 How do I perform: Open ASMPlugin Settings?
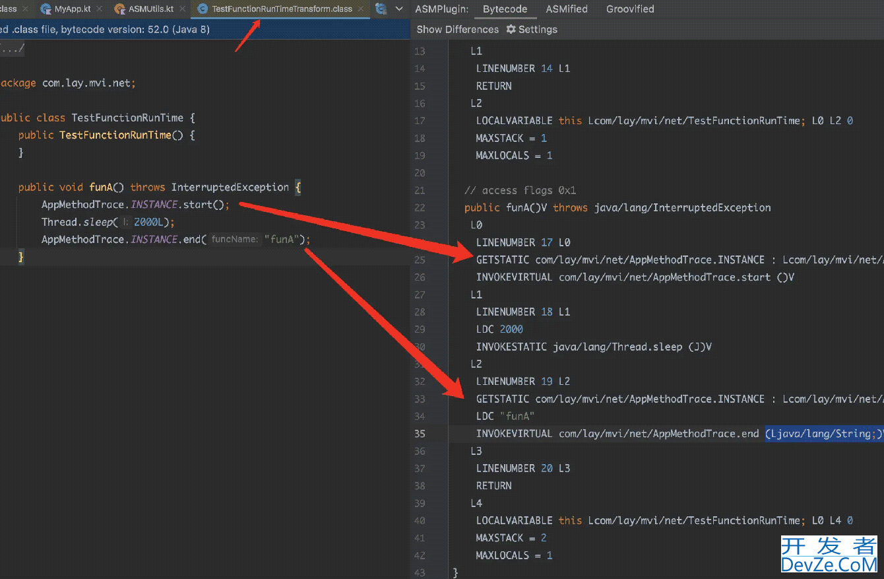click(532, 29)
